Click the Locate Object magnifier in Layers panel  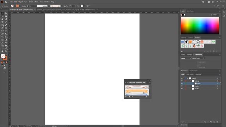[205, 122]
